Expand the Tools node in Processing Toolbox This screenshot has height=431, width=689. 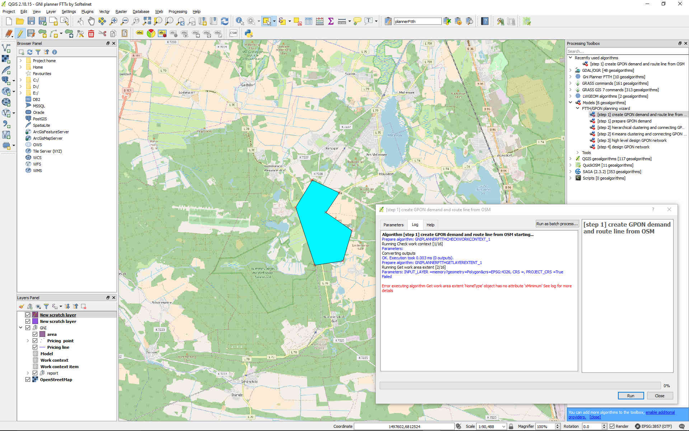pos(577,153)
